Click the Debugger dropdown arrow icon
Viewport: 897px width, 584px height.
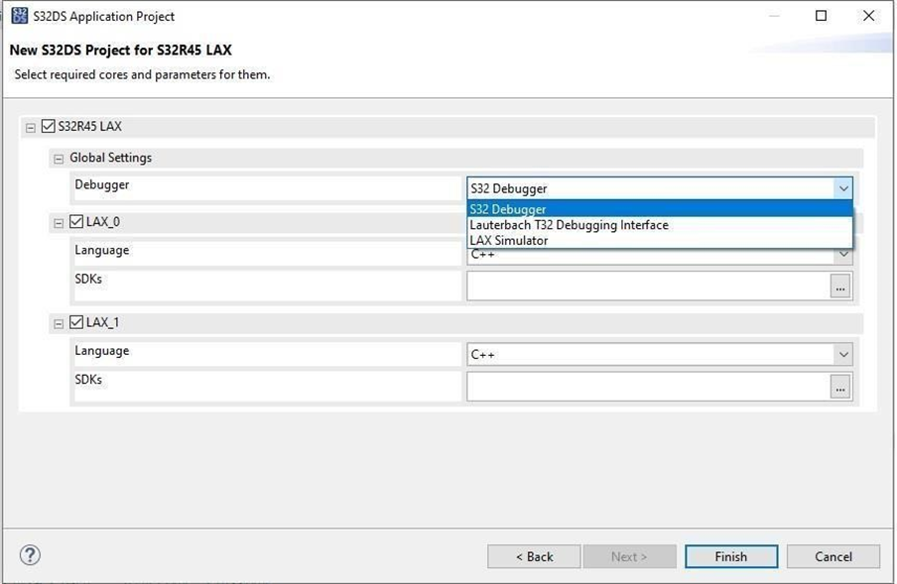point(844,187)
